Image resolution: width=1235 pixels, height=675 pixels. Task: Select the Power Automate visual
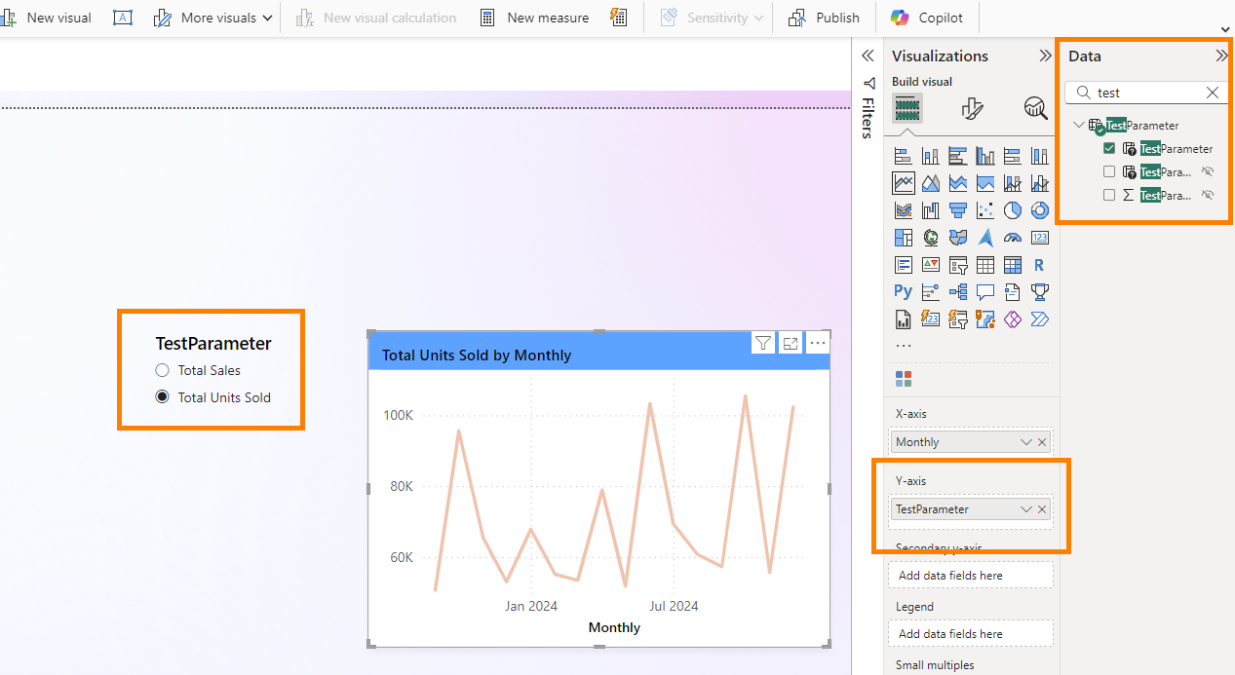(1040, 319)
